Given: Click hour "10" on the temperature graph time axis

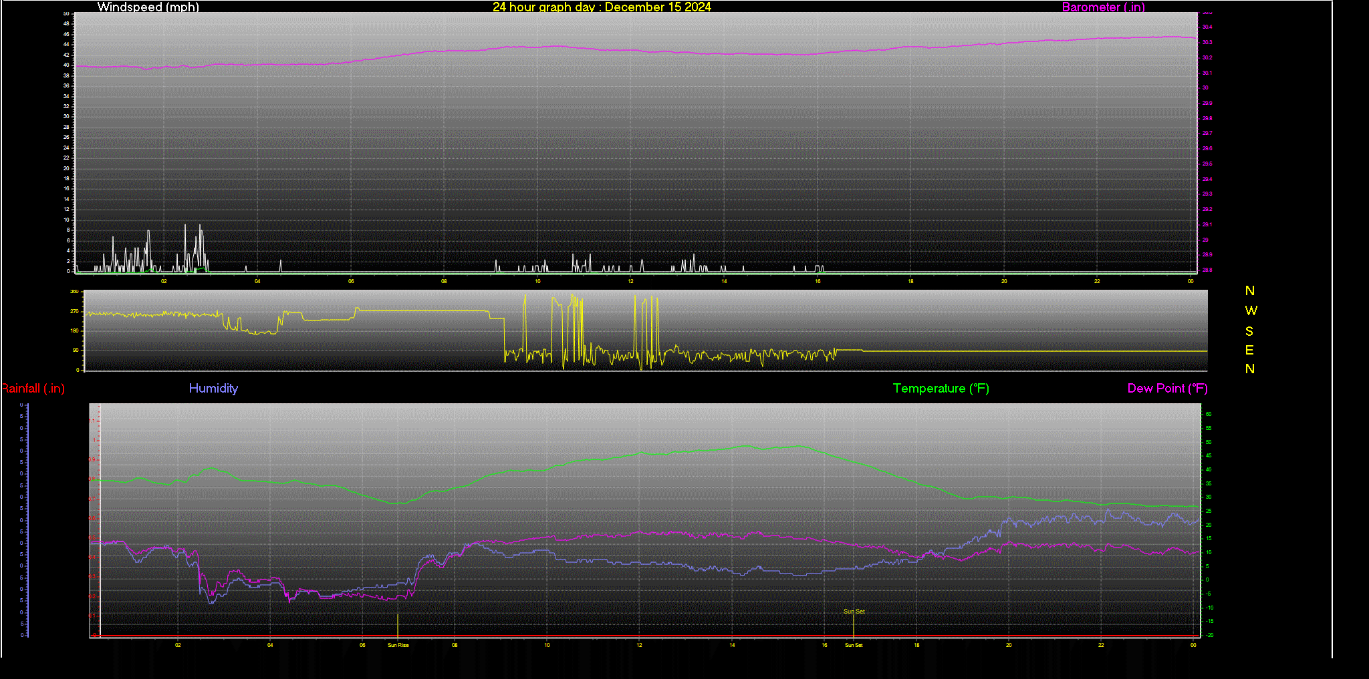Looking at the screenshot, I should 547,645.
